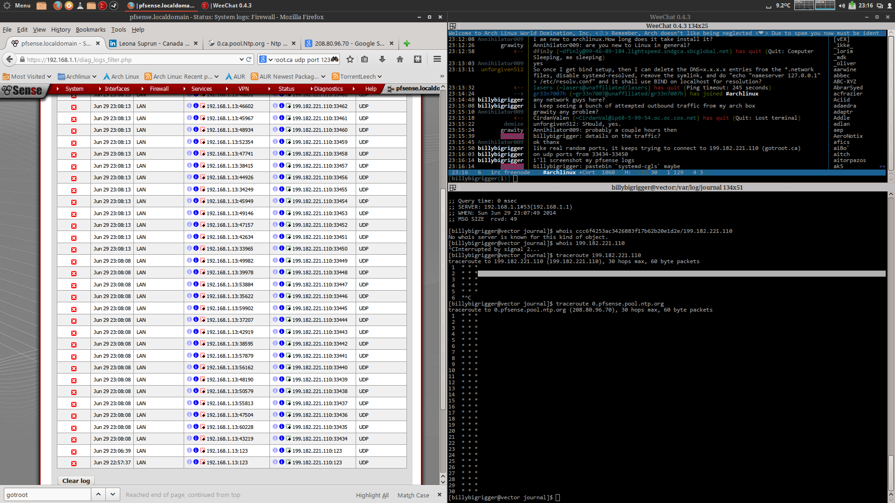Screen dimensions: 895x503
Task: Toggle Highlight All in find bar
Action: [x=372, y=495]
